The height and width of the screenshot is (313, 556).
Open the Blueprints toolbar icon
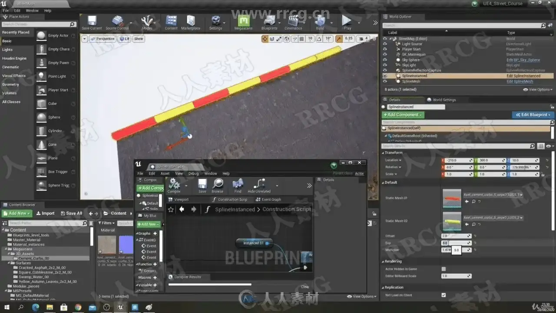[x=269, y=23]
